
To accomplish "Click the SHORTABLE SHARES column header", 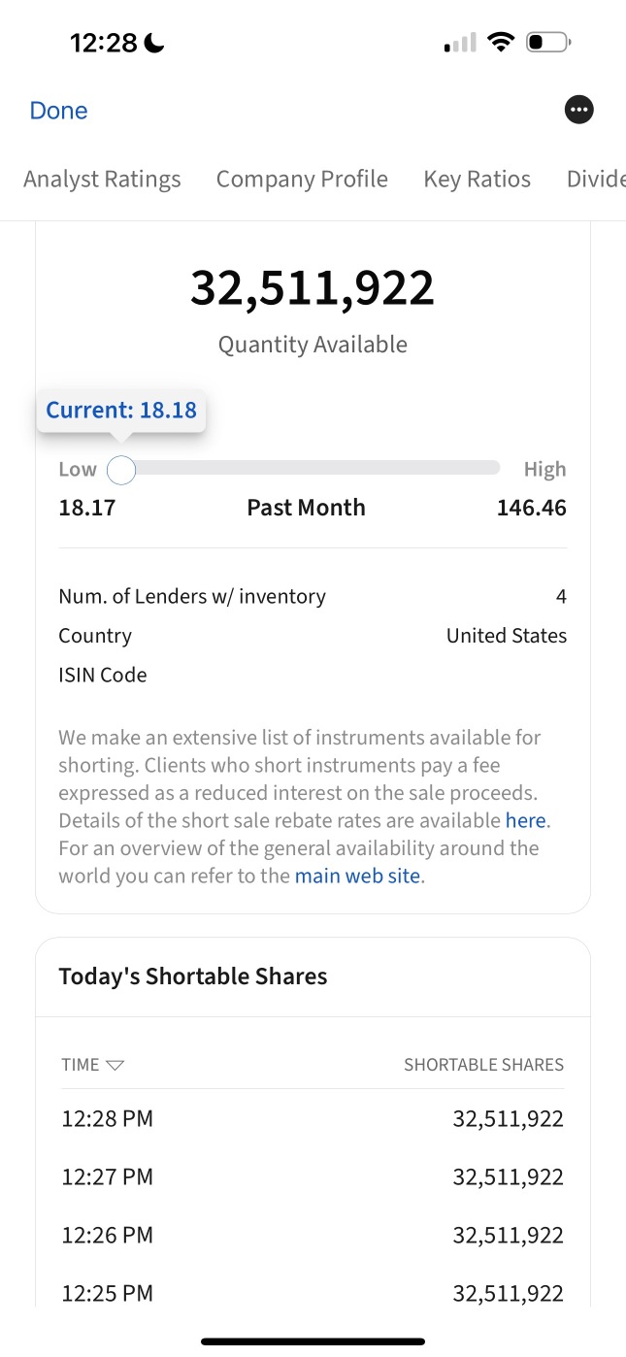I will click(x=483, y=1065).
